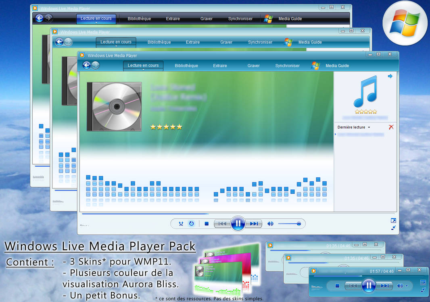
Task: Open the Graver tab in the middle window
Action: click(x=226, y=42)
